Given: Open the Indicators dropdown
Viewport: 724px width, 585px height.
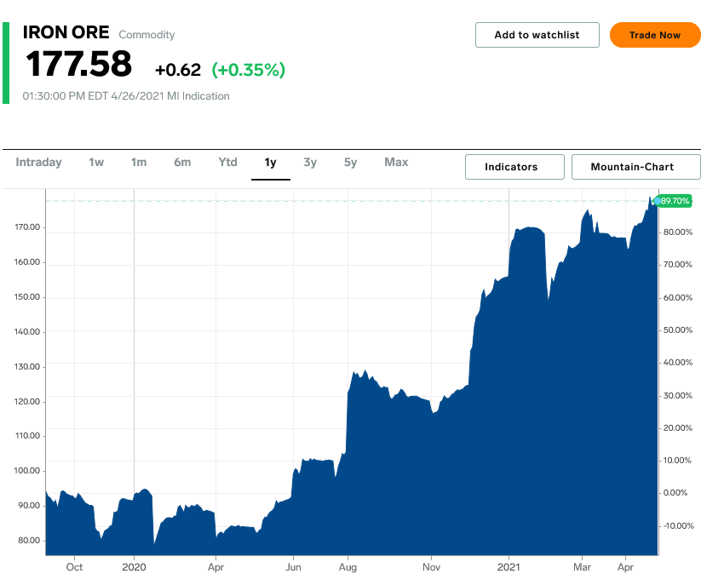Looking at the screenshot, I should (x=514, y=167).
